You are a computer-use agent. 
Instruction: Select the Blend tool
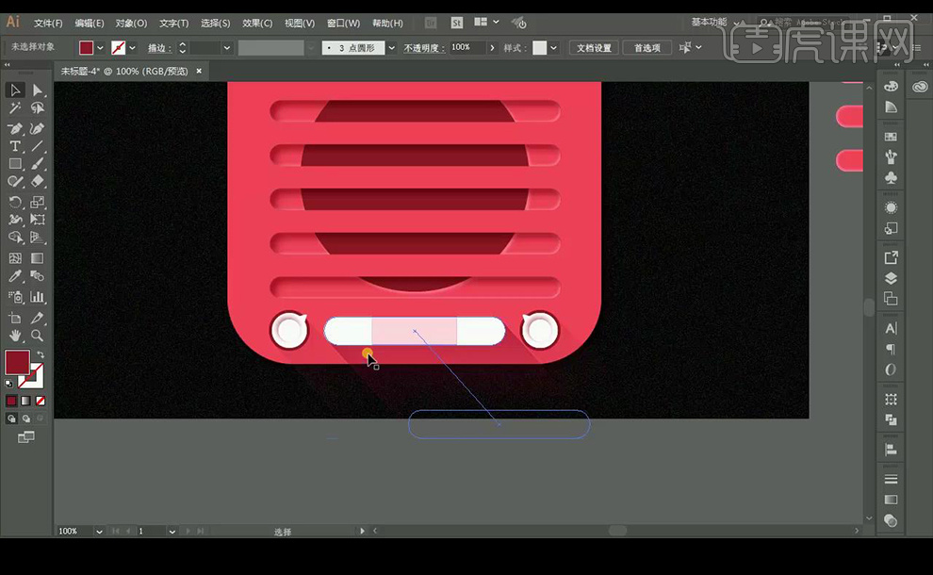[x=38, y=276]
